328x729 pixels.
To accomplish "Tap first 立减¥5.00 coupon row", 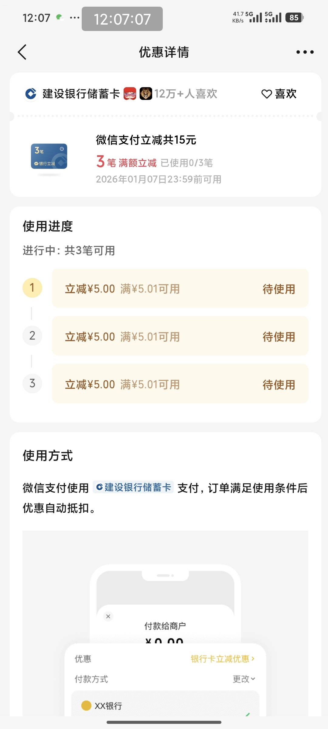I will click(x=180, y=288).
